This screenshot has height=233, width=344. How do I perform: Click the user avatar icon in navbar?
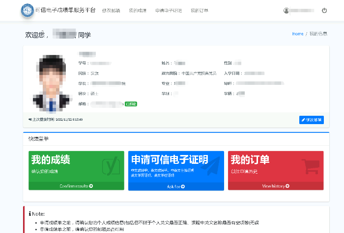point(287,10)
